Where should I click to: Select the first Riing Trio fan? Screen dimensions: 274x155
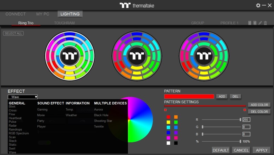pyautogui.click(x=70, y=56)
